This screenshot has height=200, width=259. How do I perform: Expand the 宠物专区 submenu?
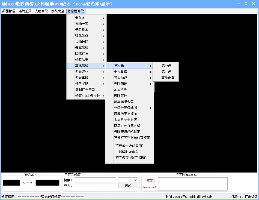pos(86,24)
